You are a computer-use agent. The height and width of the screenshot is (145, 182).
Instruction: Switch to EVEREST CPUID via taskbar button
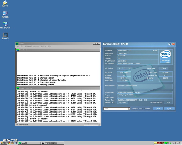pos(52,143)
